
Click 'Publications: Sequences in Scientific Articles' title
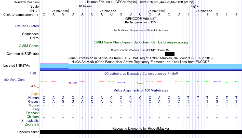tap(141, 30)
